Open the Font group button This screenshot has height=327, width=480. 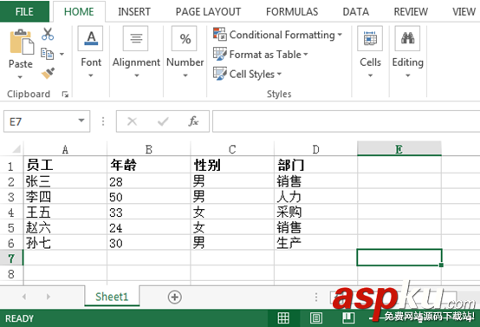tap(91, 38)
